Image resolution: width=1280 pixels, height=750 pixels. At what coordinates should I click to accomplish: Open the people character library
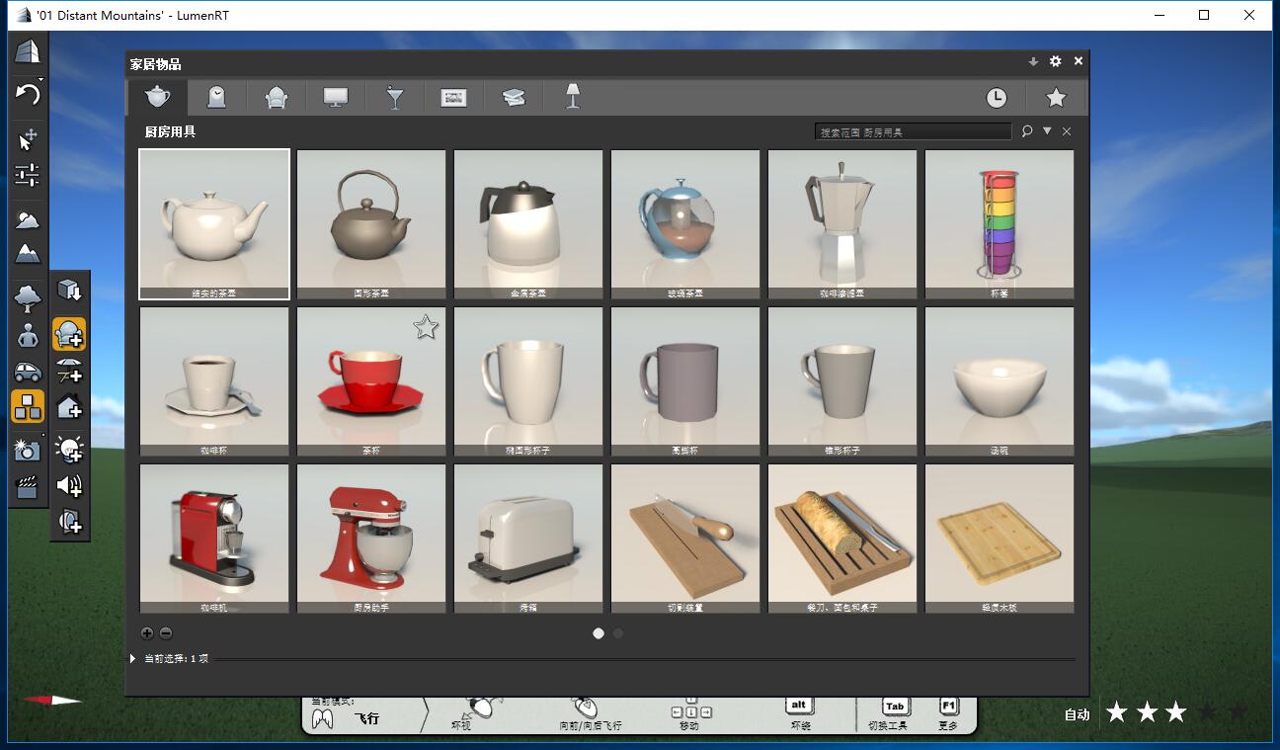pos(28,335)
